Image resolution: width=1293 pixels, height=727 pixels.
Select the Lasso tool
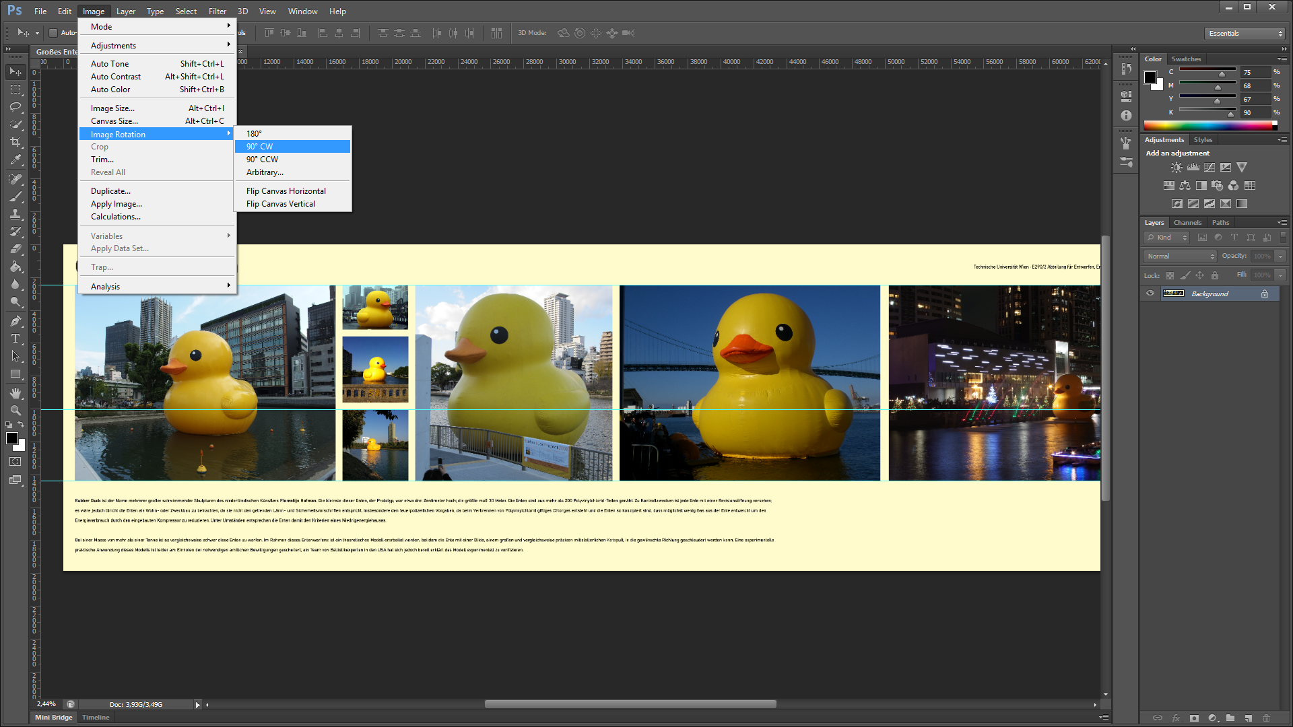pos(15,106)
